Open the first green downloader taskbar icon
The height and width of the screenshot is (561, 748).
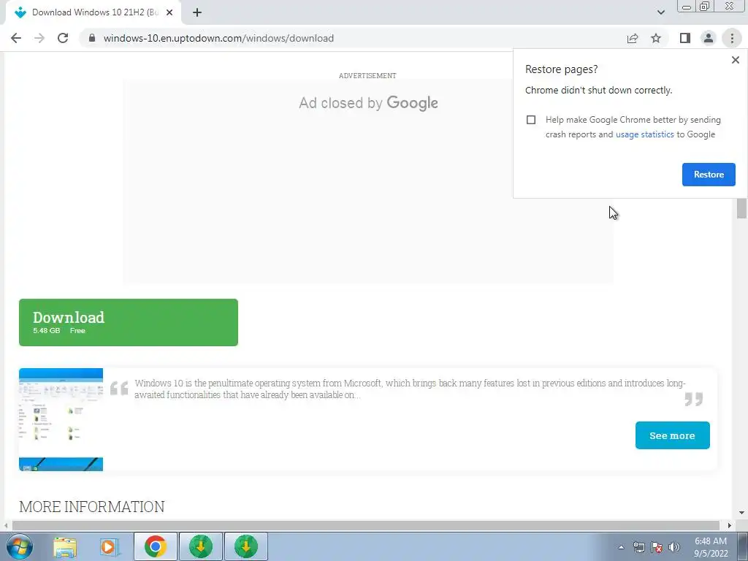200,546
